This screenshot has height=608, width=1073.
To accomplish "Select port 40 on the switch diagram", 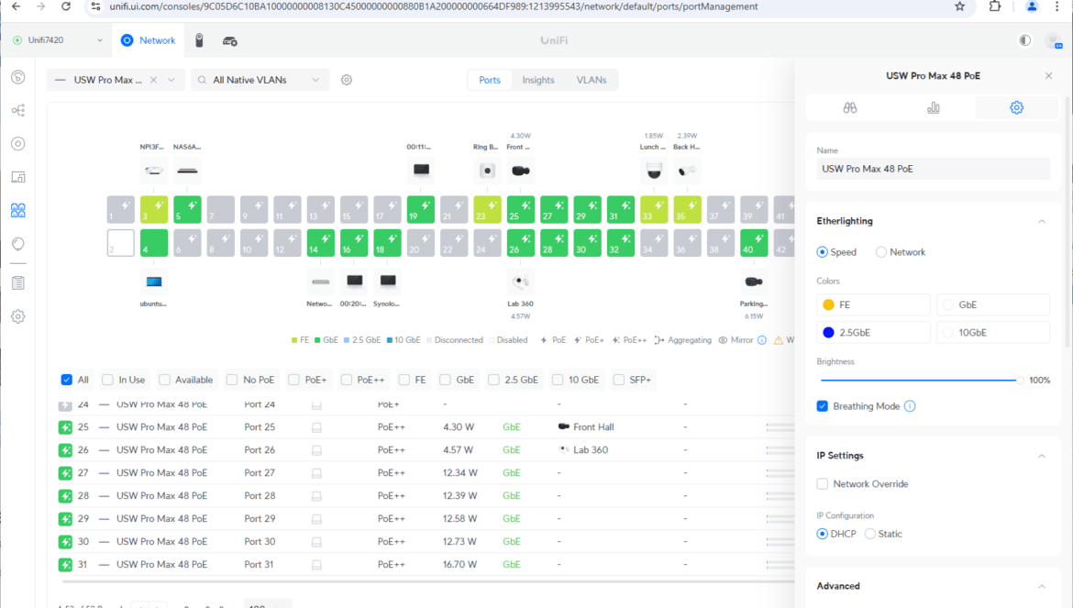I will pos(754,243).
